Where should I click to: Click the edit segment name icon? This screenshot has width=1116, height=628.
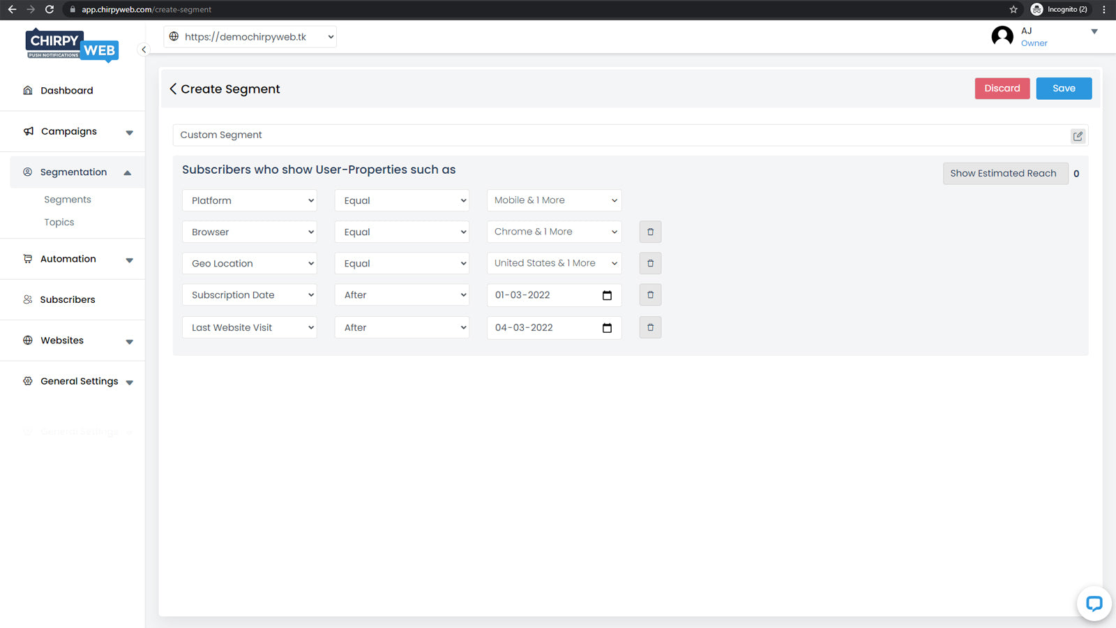(x=1078, y=136)
